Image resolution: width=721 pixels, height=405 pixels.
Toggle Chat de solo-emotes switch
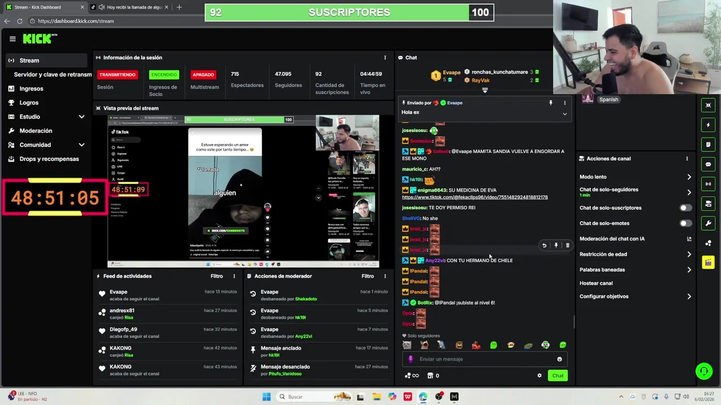(685, 223)
